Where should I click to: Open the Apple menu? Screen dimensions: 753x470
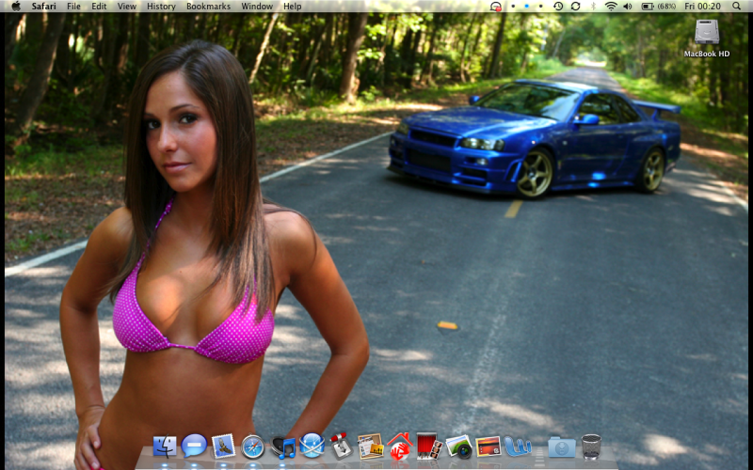(x=15, y=7)
